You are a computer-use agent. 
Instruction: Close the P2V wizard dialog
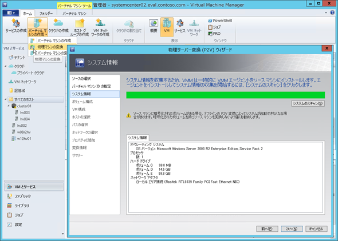(327, 48)
